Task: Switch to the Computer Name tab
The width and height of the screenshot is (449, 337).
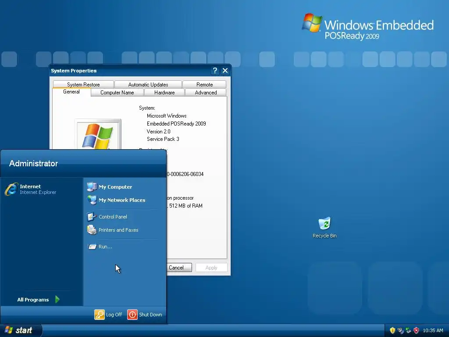Action: [117, 93]
